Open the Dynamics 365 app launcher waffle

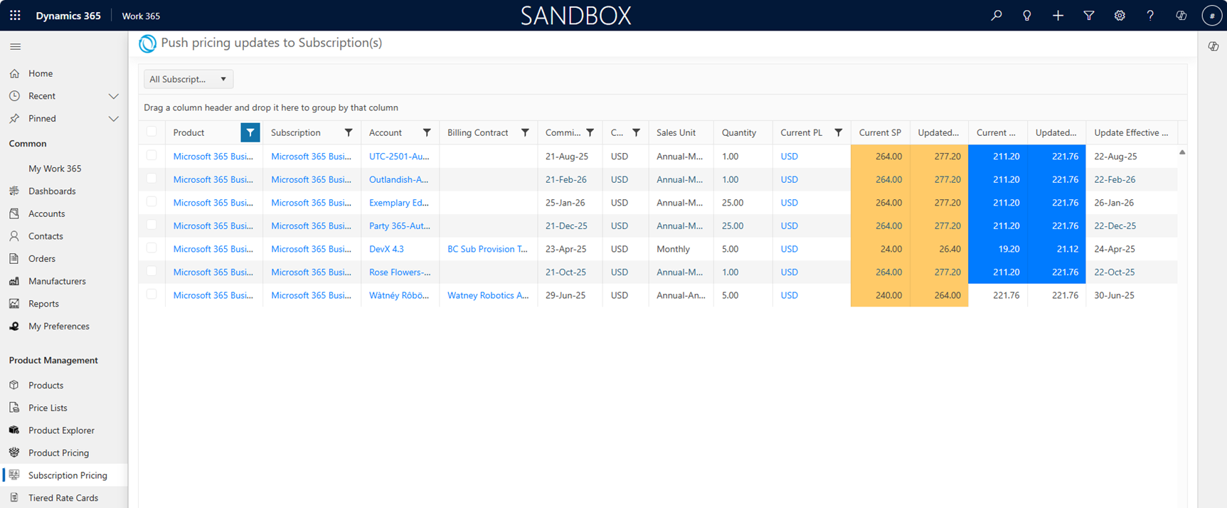[15, 15]
